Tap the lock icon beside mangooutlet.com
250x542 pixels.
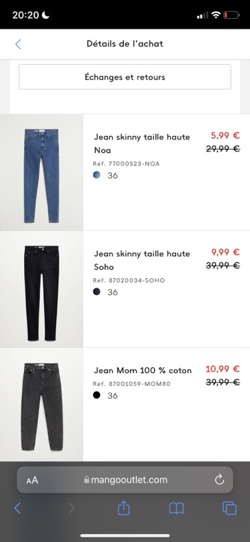tap(86, 479)
